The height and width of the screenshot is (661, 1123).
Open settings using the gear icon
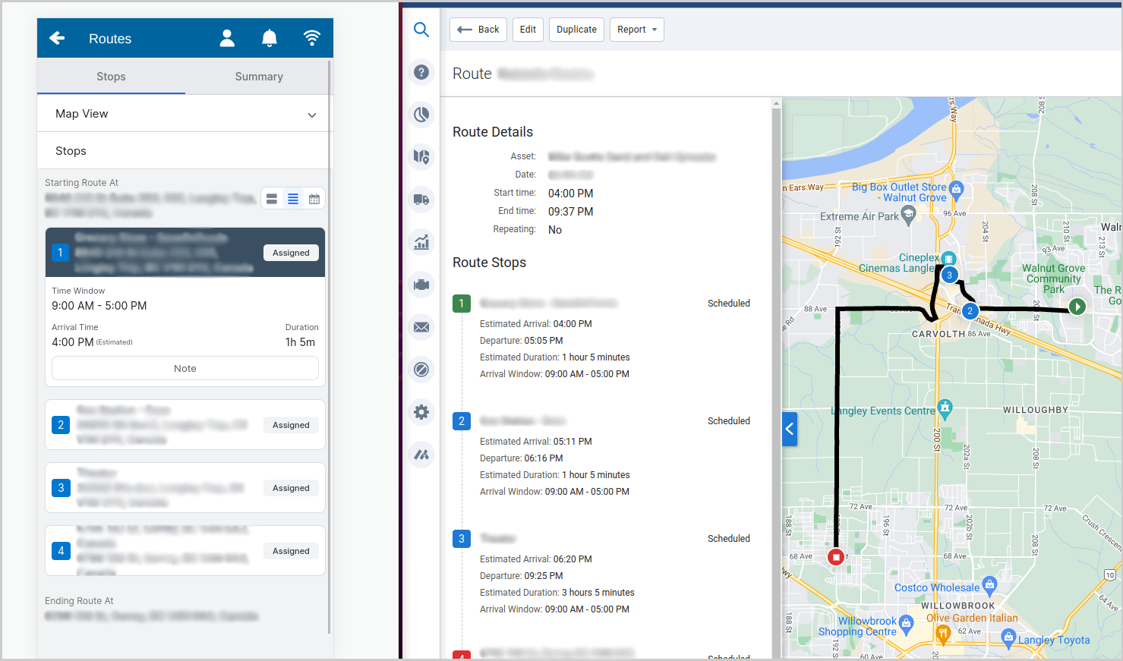pyautogui.click(x=421, y=412)
